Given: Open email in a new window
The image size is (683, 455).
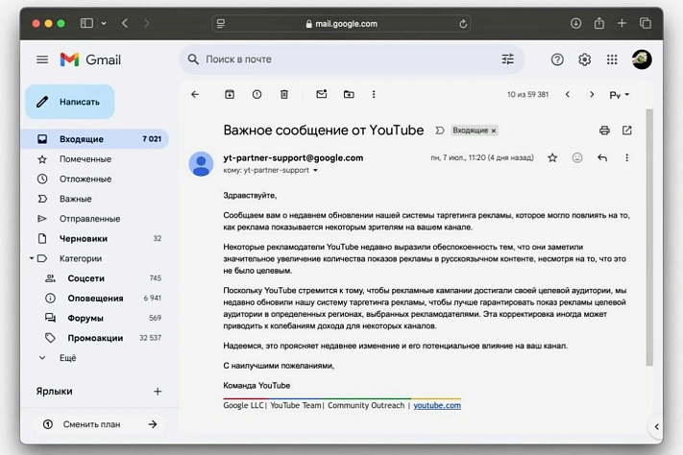Looking at the screenshot, I should click(627, 131).
